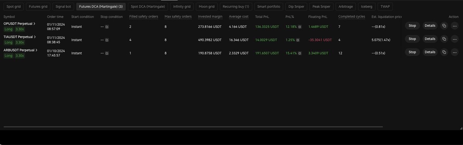Click the Floating PnL column header
The width and height of the screenshot is (463, 145).
[x=318, y=17]
